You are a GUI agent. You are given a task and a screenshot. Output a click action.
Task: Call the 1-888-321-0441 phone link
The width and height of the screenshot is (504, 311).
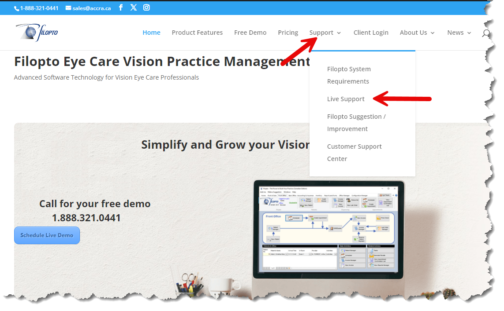coord(39,8)
